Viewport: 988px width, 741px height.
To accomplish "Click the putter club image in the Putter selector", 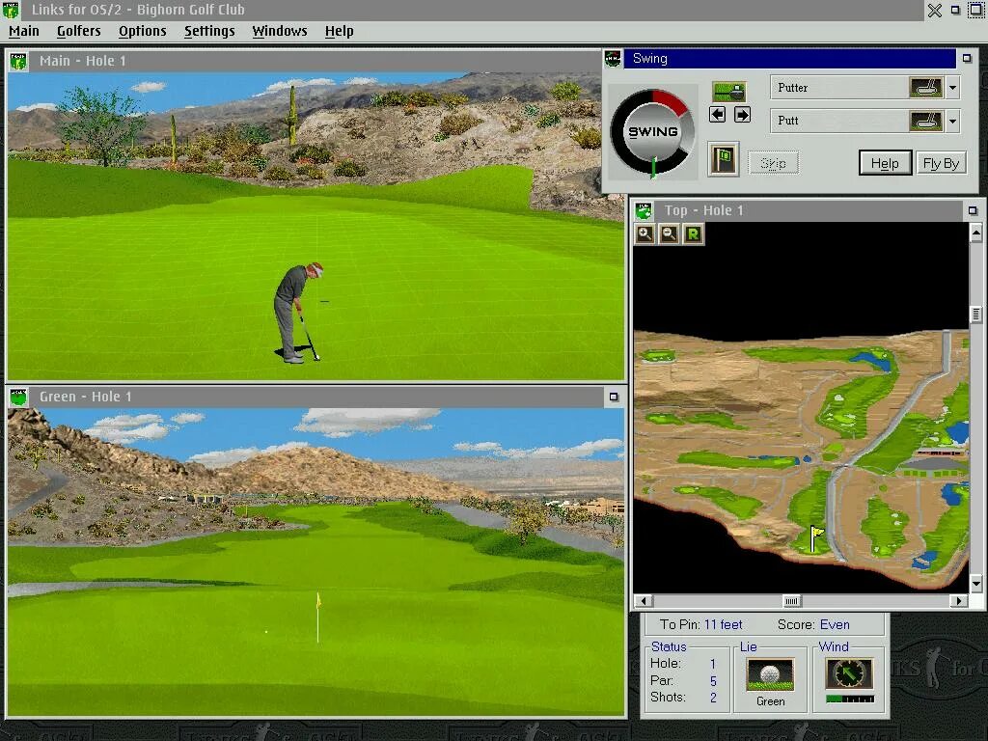I will pos(925,88).
